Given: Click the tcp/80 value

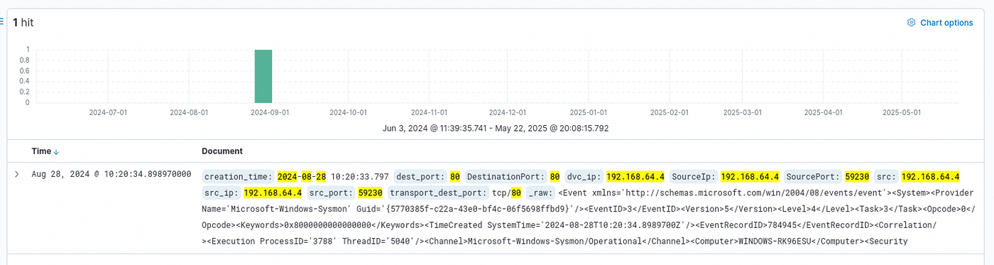Looking at the screenshot, I should tap(508, 193).
